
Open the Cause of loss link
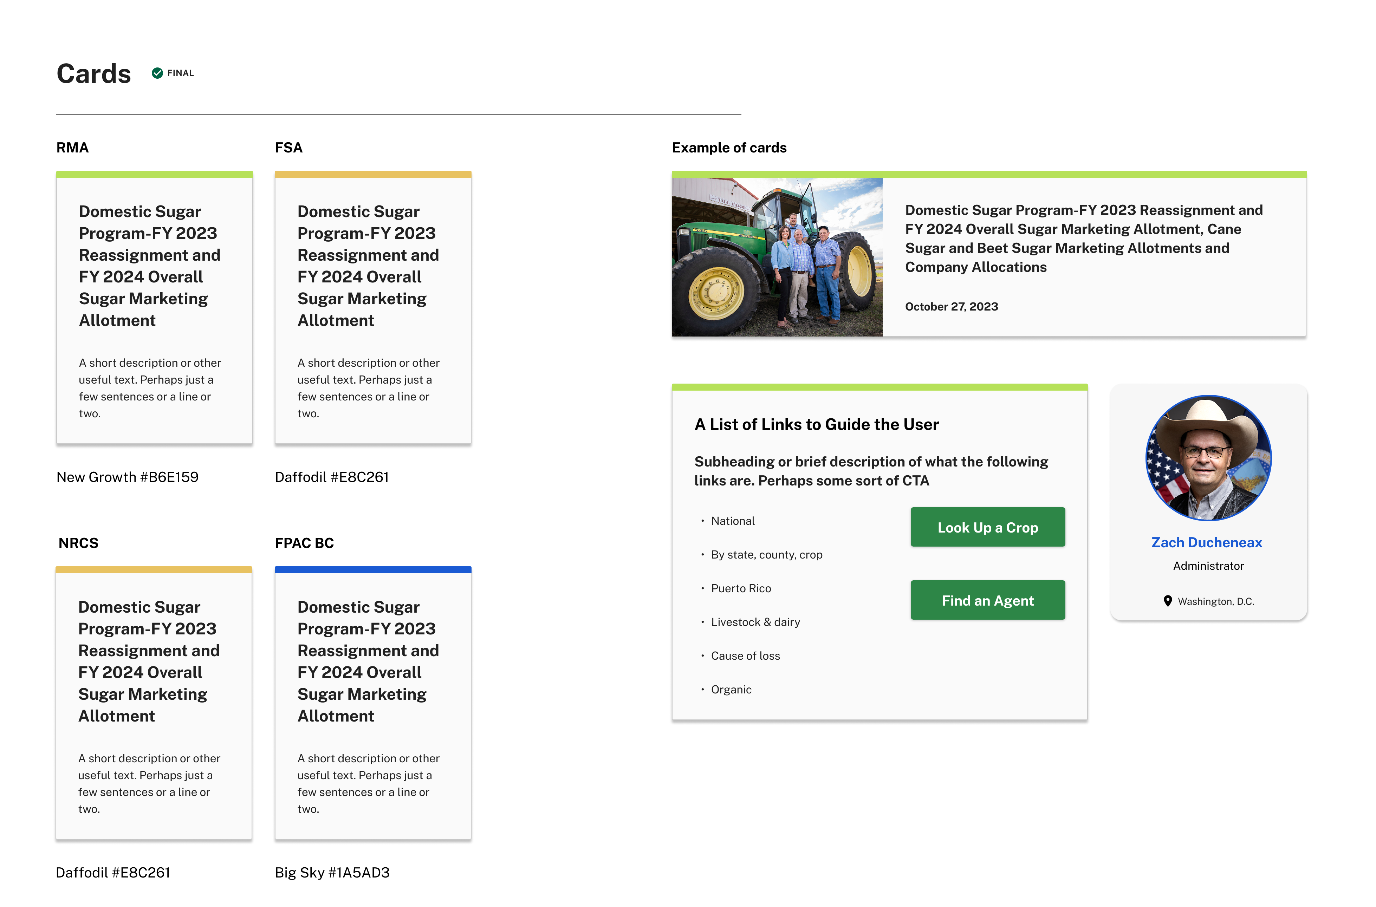coord(745,655)
